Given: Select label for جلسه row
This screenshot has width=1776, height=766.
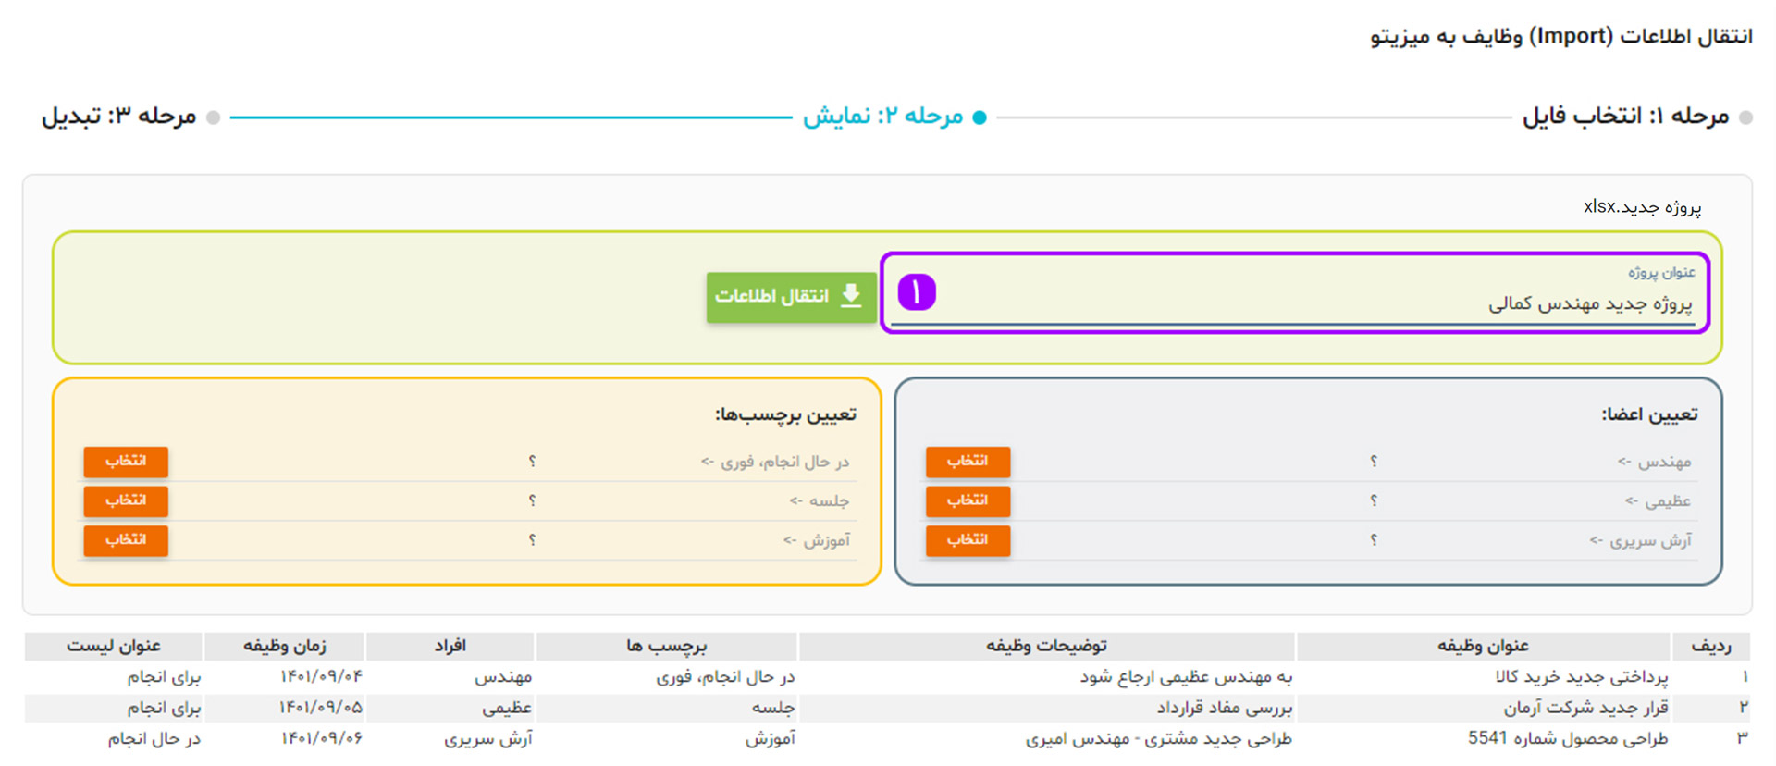Looking at the screenshot, I should [x=126, y=501].
